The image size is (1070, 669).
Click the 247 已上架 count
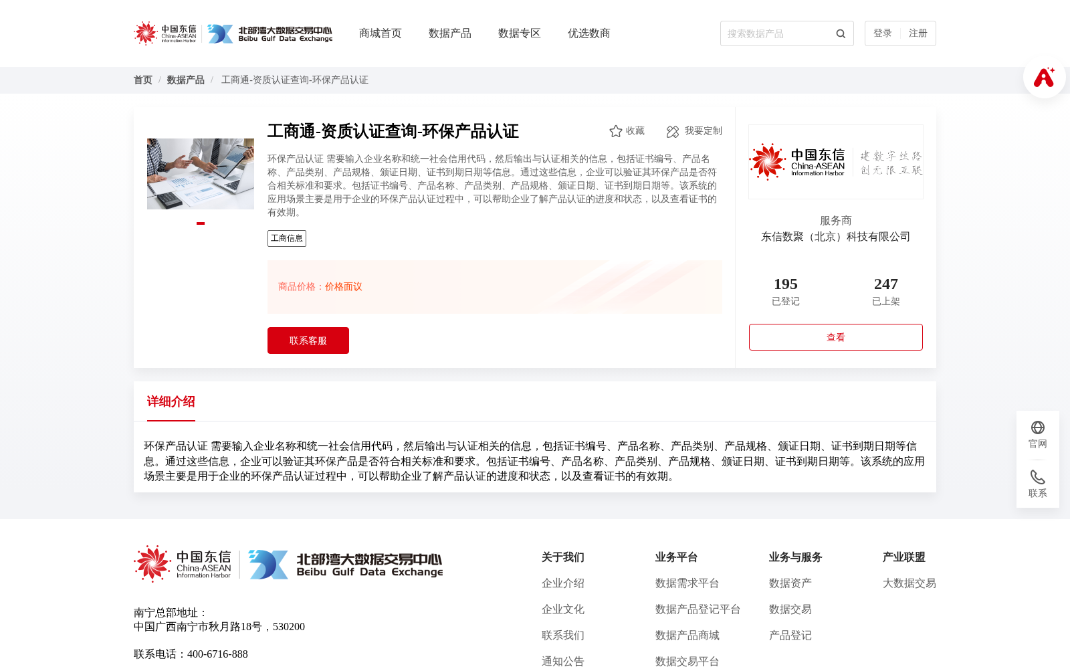click(x=886, y=292)
